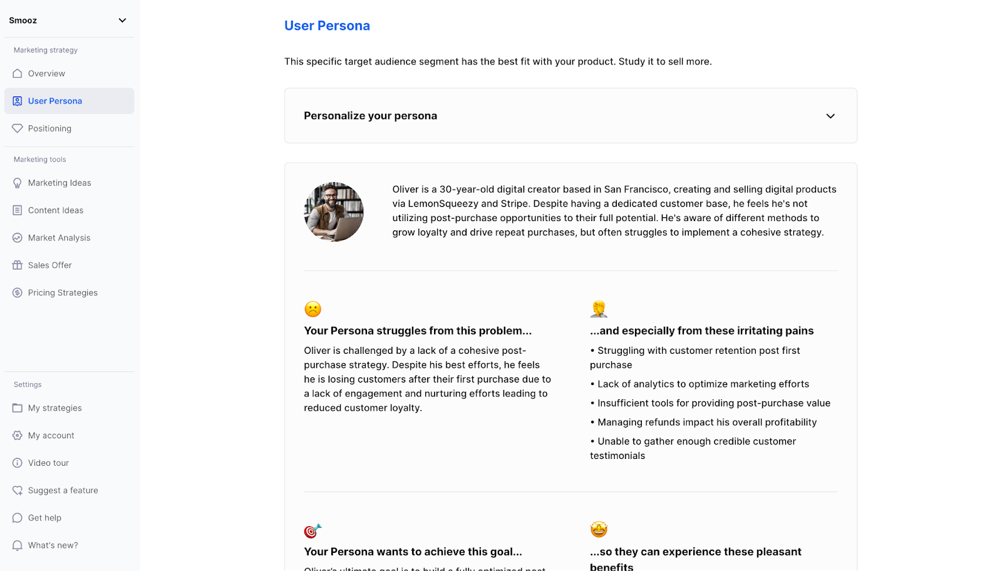Click the Sales Offer gift icon

(18, 265)
